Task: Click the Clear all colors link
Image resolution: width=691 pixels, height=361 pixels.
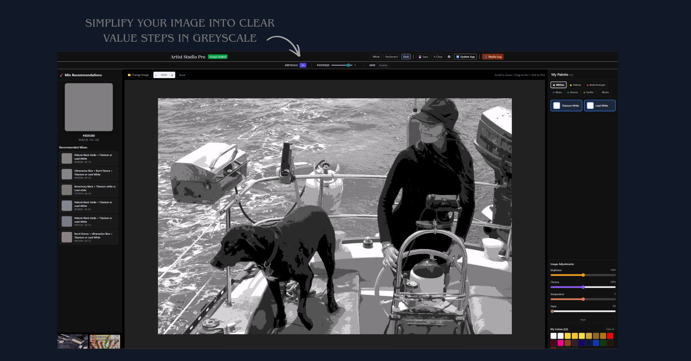Action: pos(609,329)
